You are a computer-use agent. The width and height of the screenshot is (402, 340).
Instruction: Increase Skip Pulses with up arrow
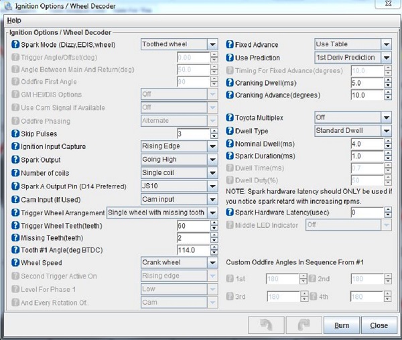point(214,131)
